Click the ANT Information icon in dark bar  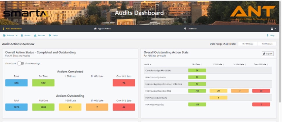(3, 29)
